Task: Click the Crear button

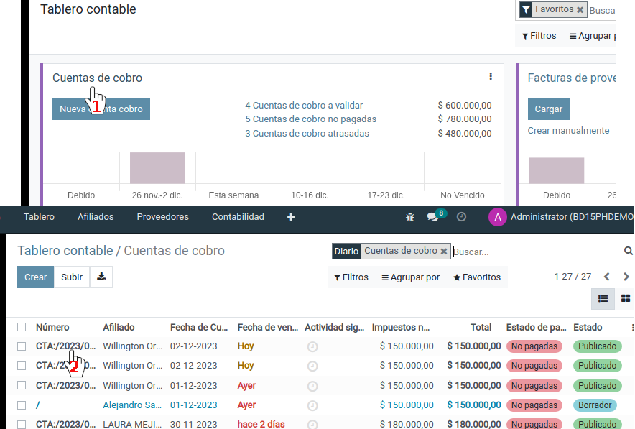Action: click(x=35, y=277)
